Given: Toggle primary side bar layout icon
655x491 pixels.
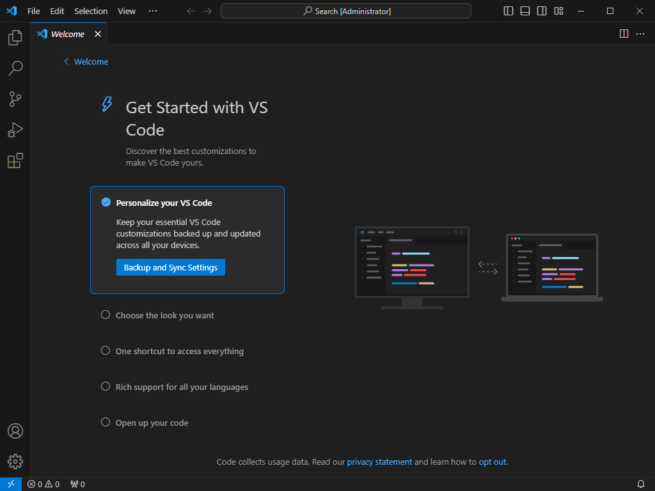Looking at the screenshot, I should pyautogui.click(x=509, y=12).
